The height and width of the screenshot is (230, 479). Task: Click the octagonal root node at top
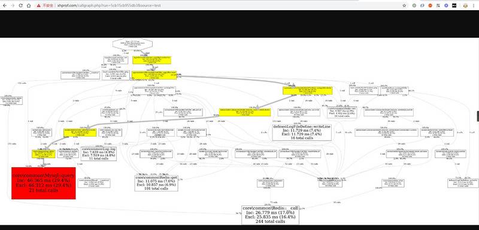point(132,44)
